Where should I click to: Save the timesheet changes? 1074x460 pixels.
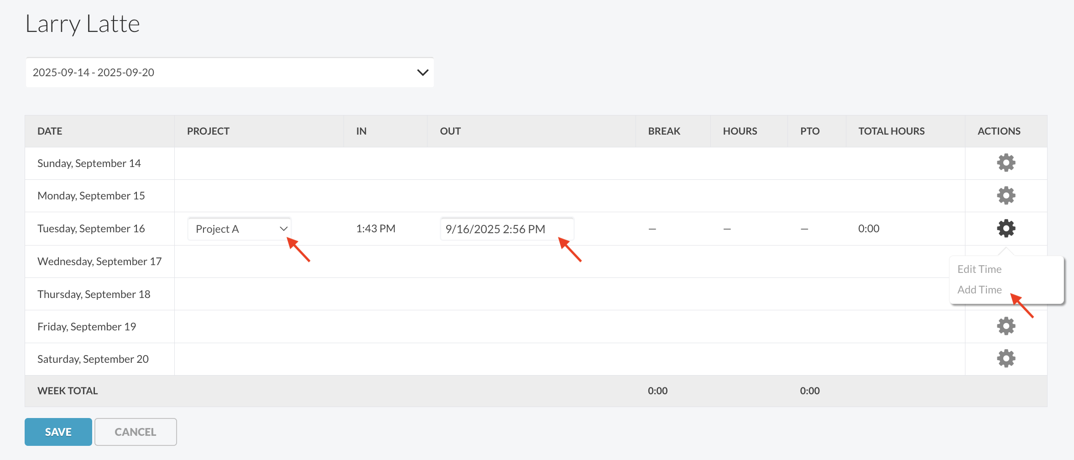58,432
